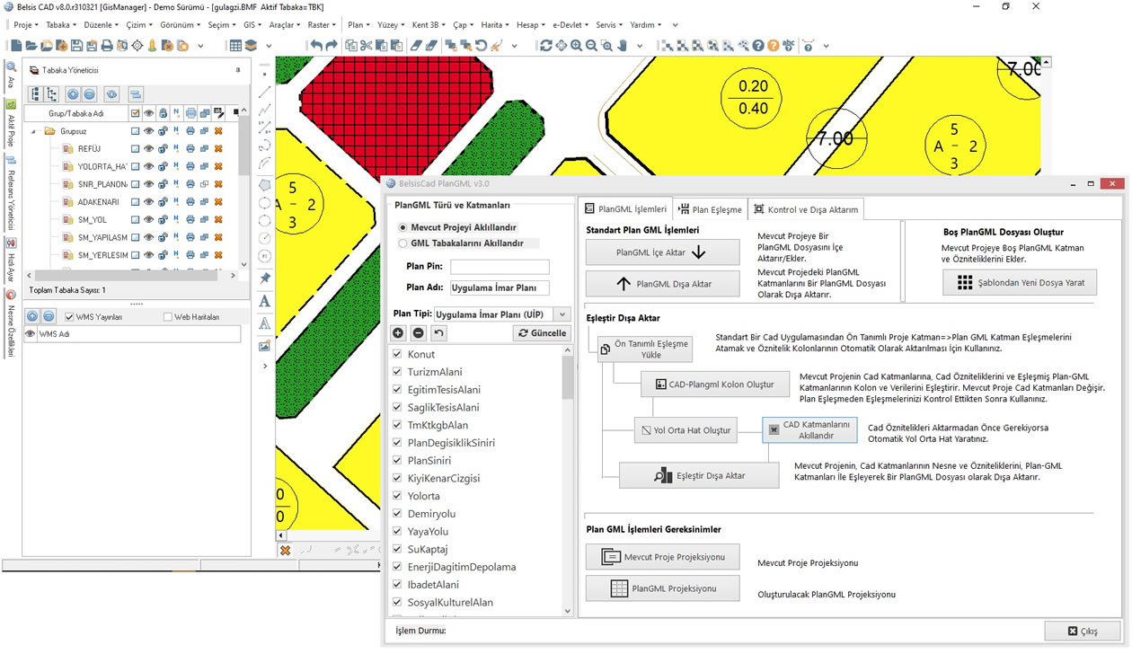The height and width of the screenshot is (654, 1132).
Task: Click the redo arrow icon
Action: 332,45
